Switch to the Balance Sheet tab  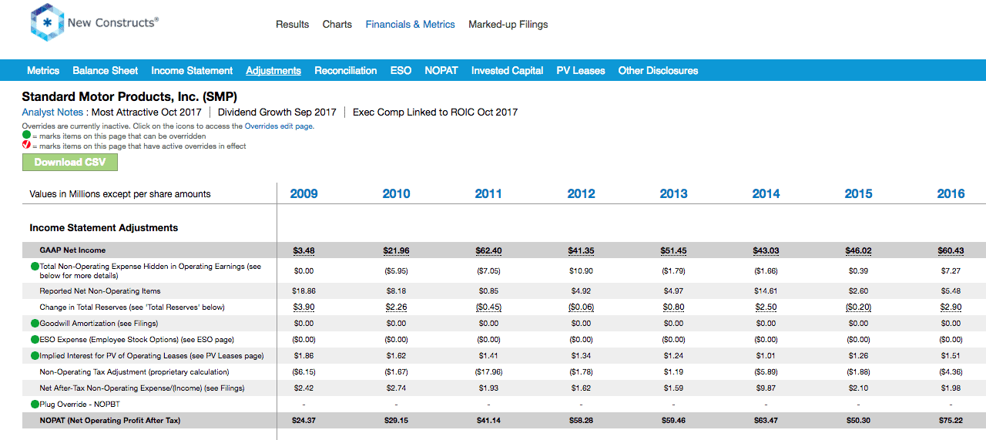(106, 70)
